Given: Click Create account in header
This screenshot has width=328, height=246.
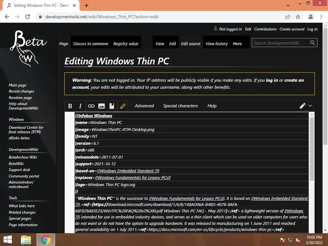Looking at the screenshot, I should pyautogui.click(x=292, y=29).
